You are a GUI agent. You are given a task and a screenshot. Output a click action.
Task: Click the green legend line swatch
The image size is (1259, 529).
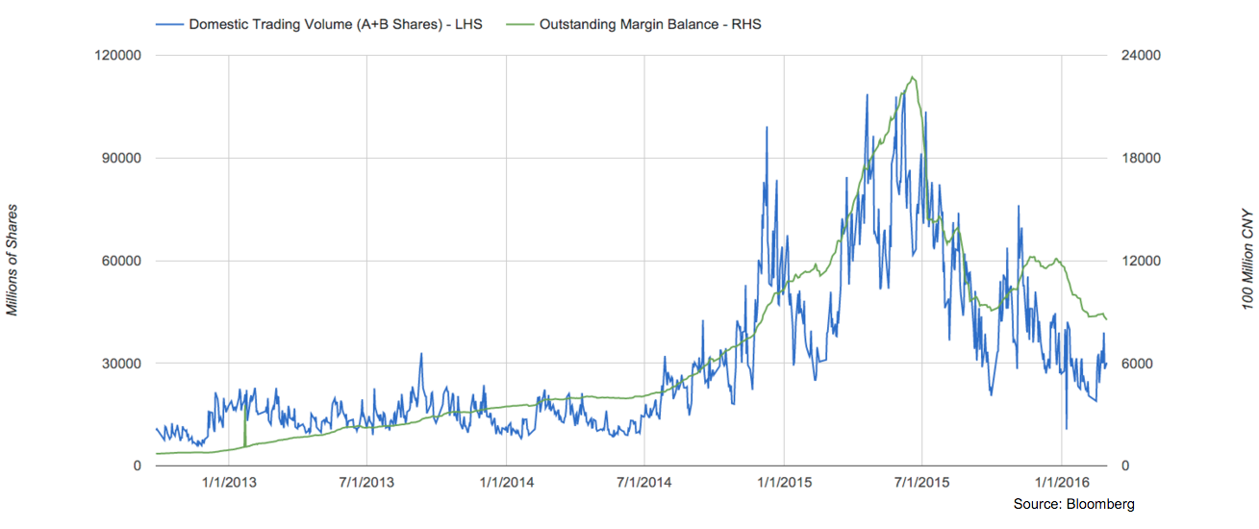520,24
